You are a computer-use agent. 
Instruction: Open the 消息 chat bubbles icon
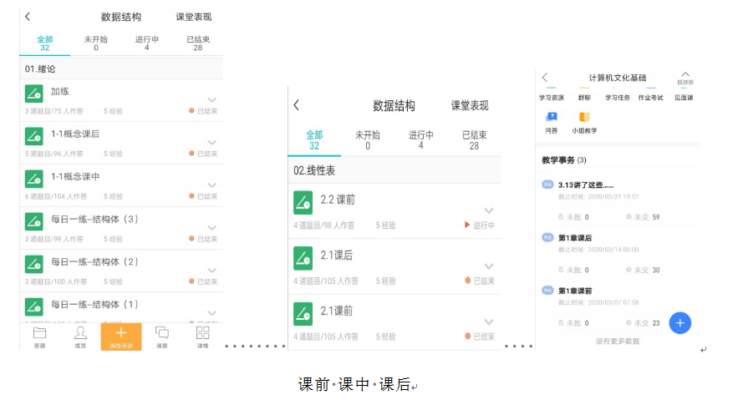click(x=162, y=334)
